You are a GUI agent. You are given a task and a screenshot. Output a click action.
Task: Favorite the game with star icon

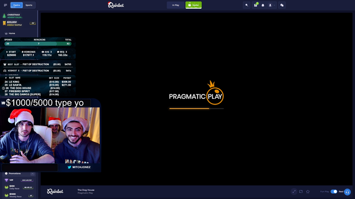[x=308, y=192]
